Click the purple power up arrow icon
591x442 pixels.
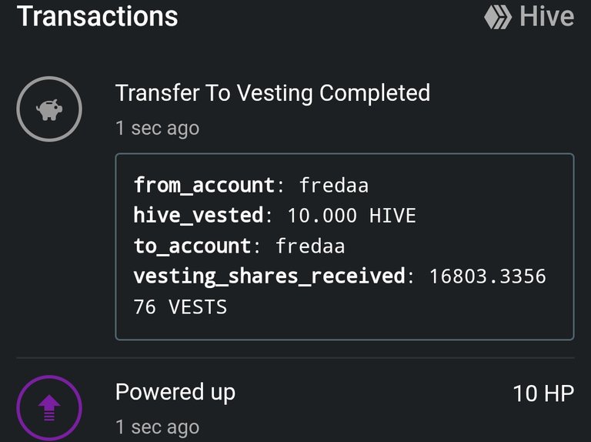coord(49,407)
